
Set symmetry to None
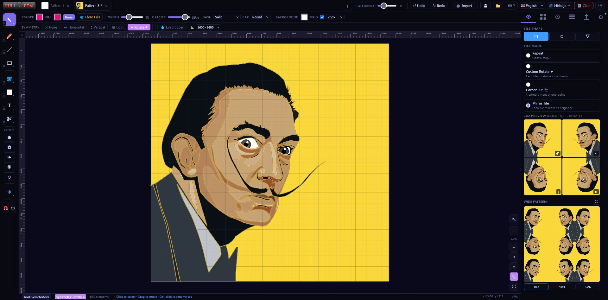(51, 27)
